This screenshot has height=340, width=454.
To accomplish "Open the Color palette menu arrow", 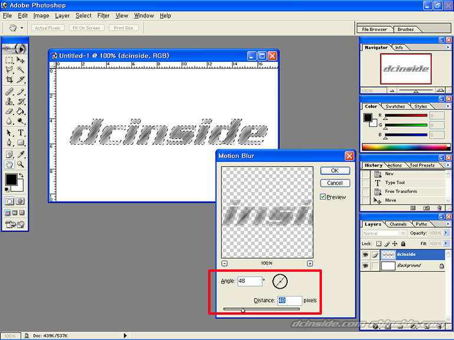I will (448, 106).
